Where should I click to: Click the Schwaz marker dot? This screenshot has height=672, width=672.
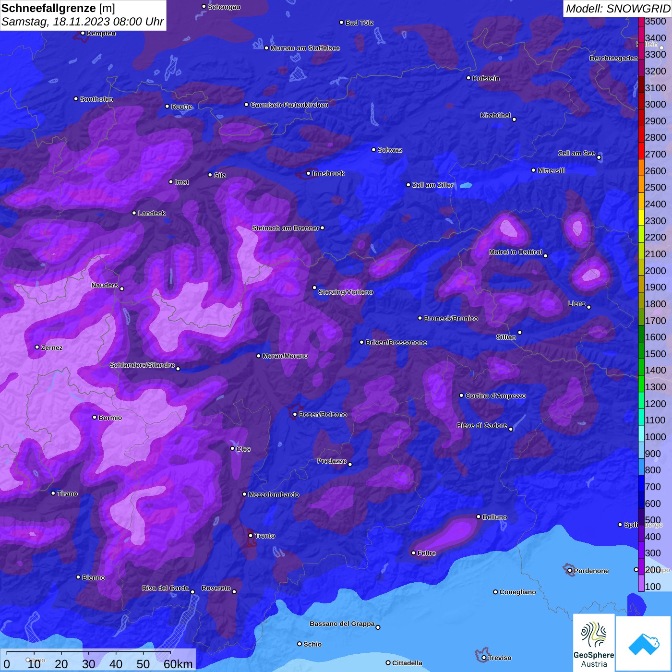click(x=374, y=149)
